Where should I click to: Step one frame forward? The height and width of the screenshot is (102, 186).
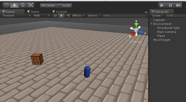click(x=178, y=5)
